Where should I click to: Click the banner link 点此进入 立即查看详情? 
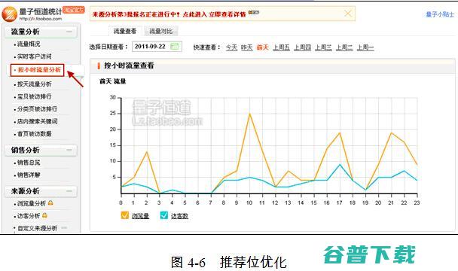pos(214,14)
